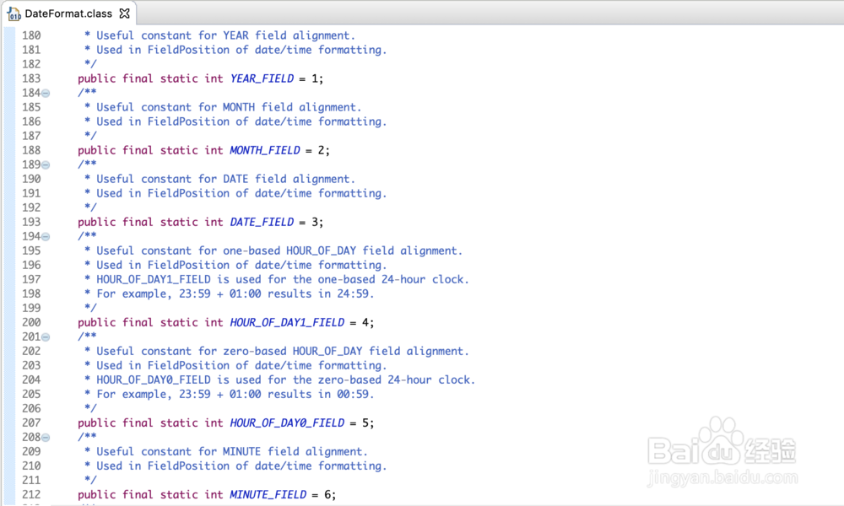
Task: Click the HOUR_OF_DAY0_FIELD constant name
Action: 287,423
